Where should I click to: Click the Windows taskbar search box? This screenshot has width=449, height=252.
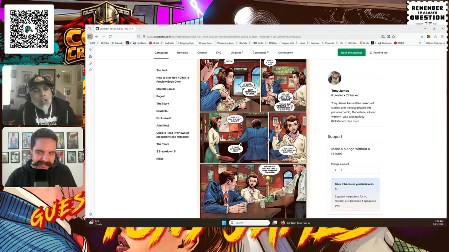coord(249,223)
